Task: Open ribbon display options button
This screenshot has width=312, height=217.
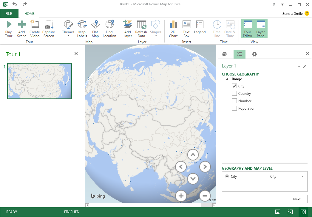Action: (282, 4)
